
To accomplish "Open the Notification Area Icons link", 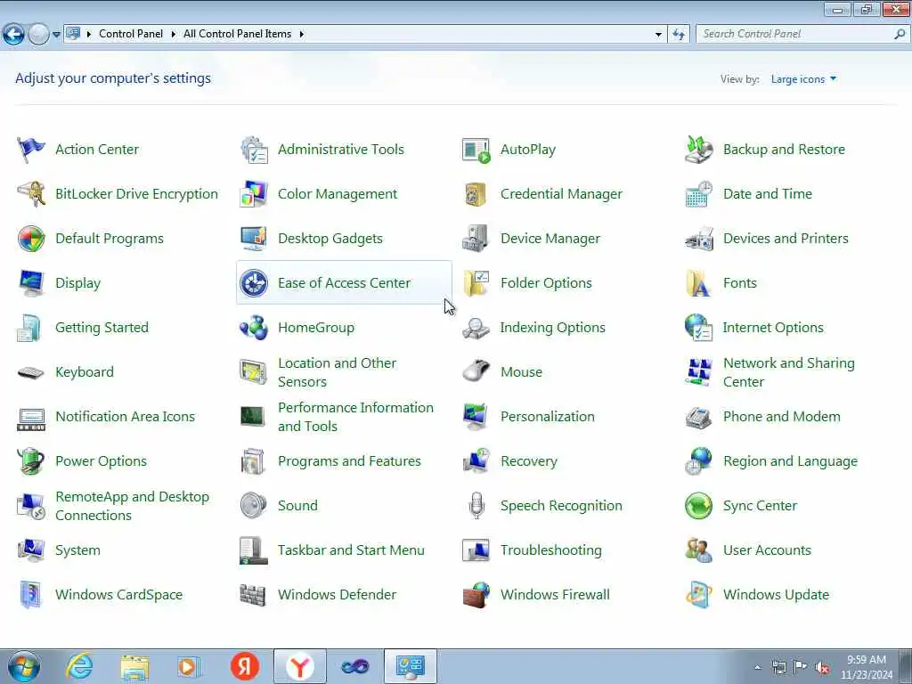I will coord(125,417).
